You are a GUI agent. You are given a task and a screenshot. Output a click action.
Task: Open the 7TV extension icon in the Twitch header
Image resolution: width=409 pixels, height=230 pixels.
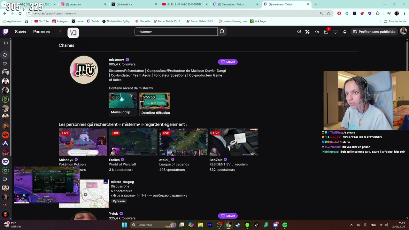[x=307, y=32]
